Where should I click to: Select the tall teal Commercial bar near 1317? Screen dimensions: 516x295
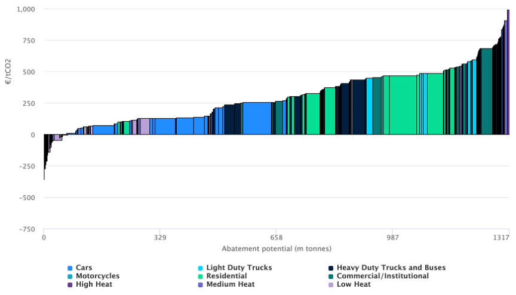pyautogui.click(x=487, y=91)
